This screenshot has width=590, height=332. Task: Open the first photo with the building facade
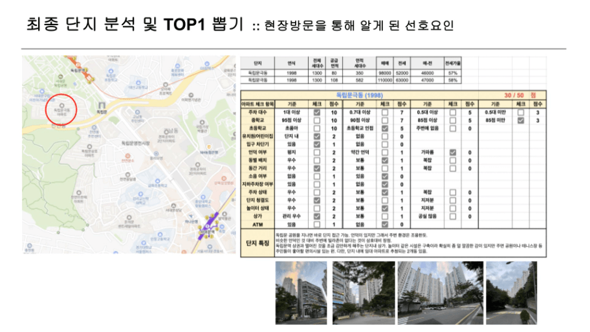click(301, 293)
